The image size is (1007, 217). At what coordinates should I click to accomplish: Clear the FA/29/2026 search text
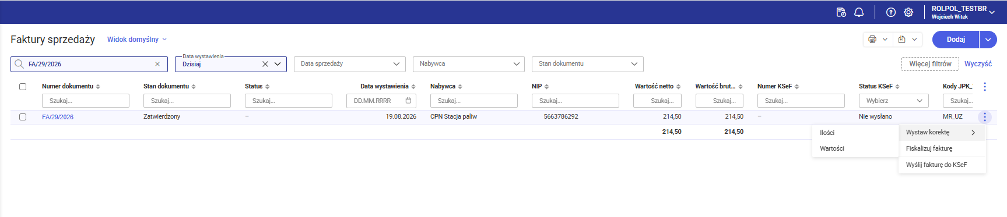click(157, 64)
